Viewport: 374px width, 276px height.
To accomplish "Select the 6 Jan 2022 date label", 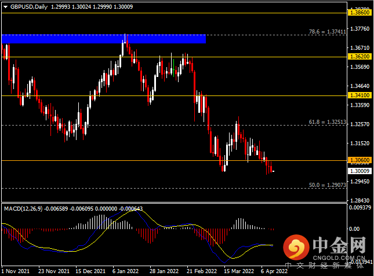I will tap(125, 271).
